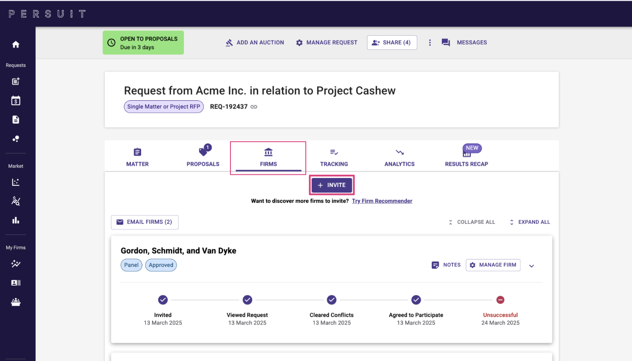Image resolution: width=632 pixels, height=361 pixels.
Task: Click the gear icon beside Manage Request
Action: click(299, 43)
